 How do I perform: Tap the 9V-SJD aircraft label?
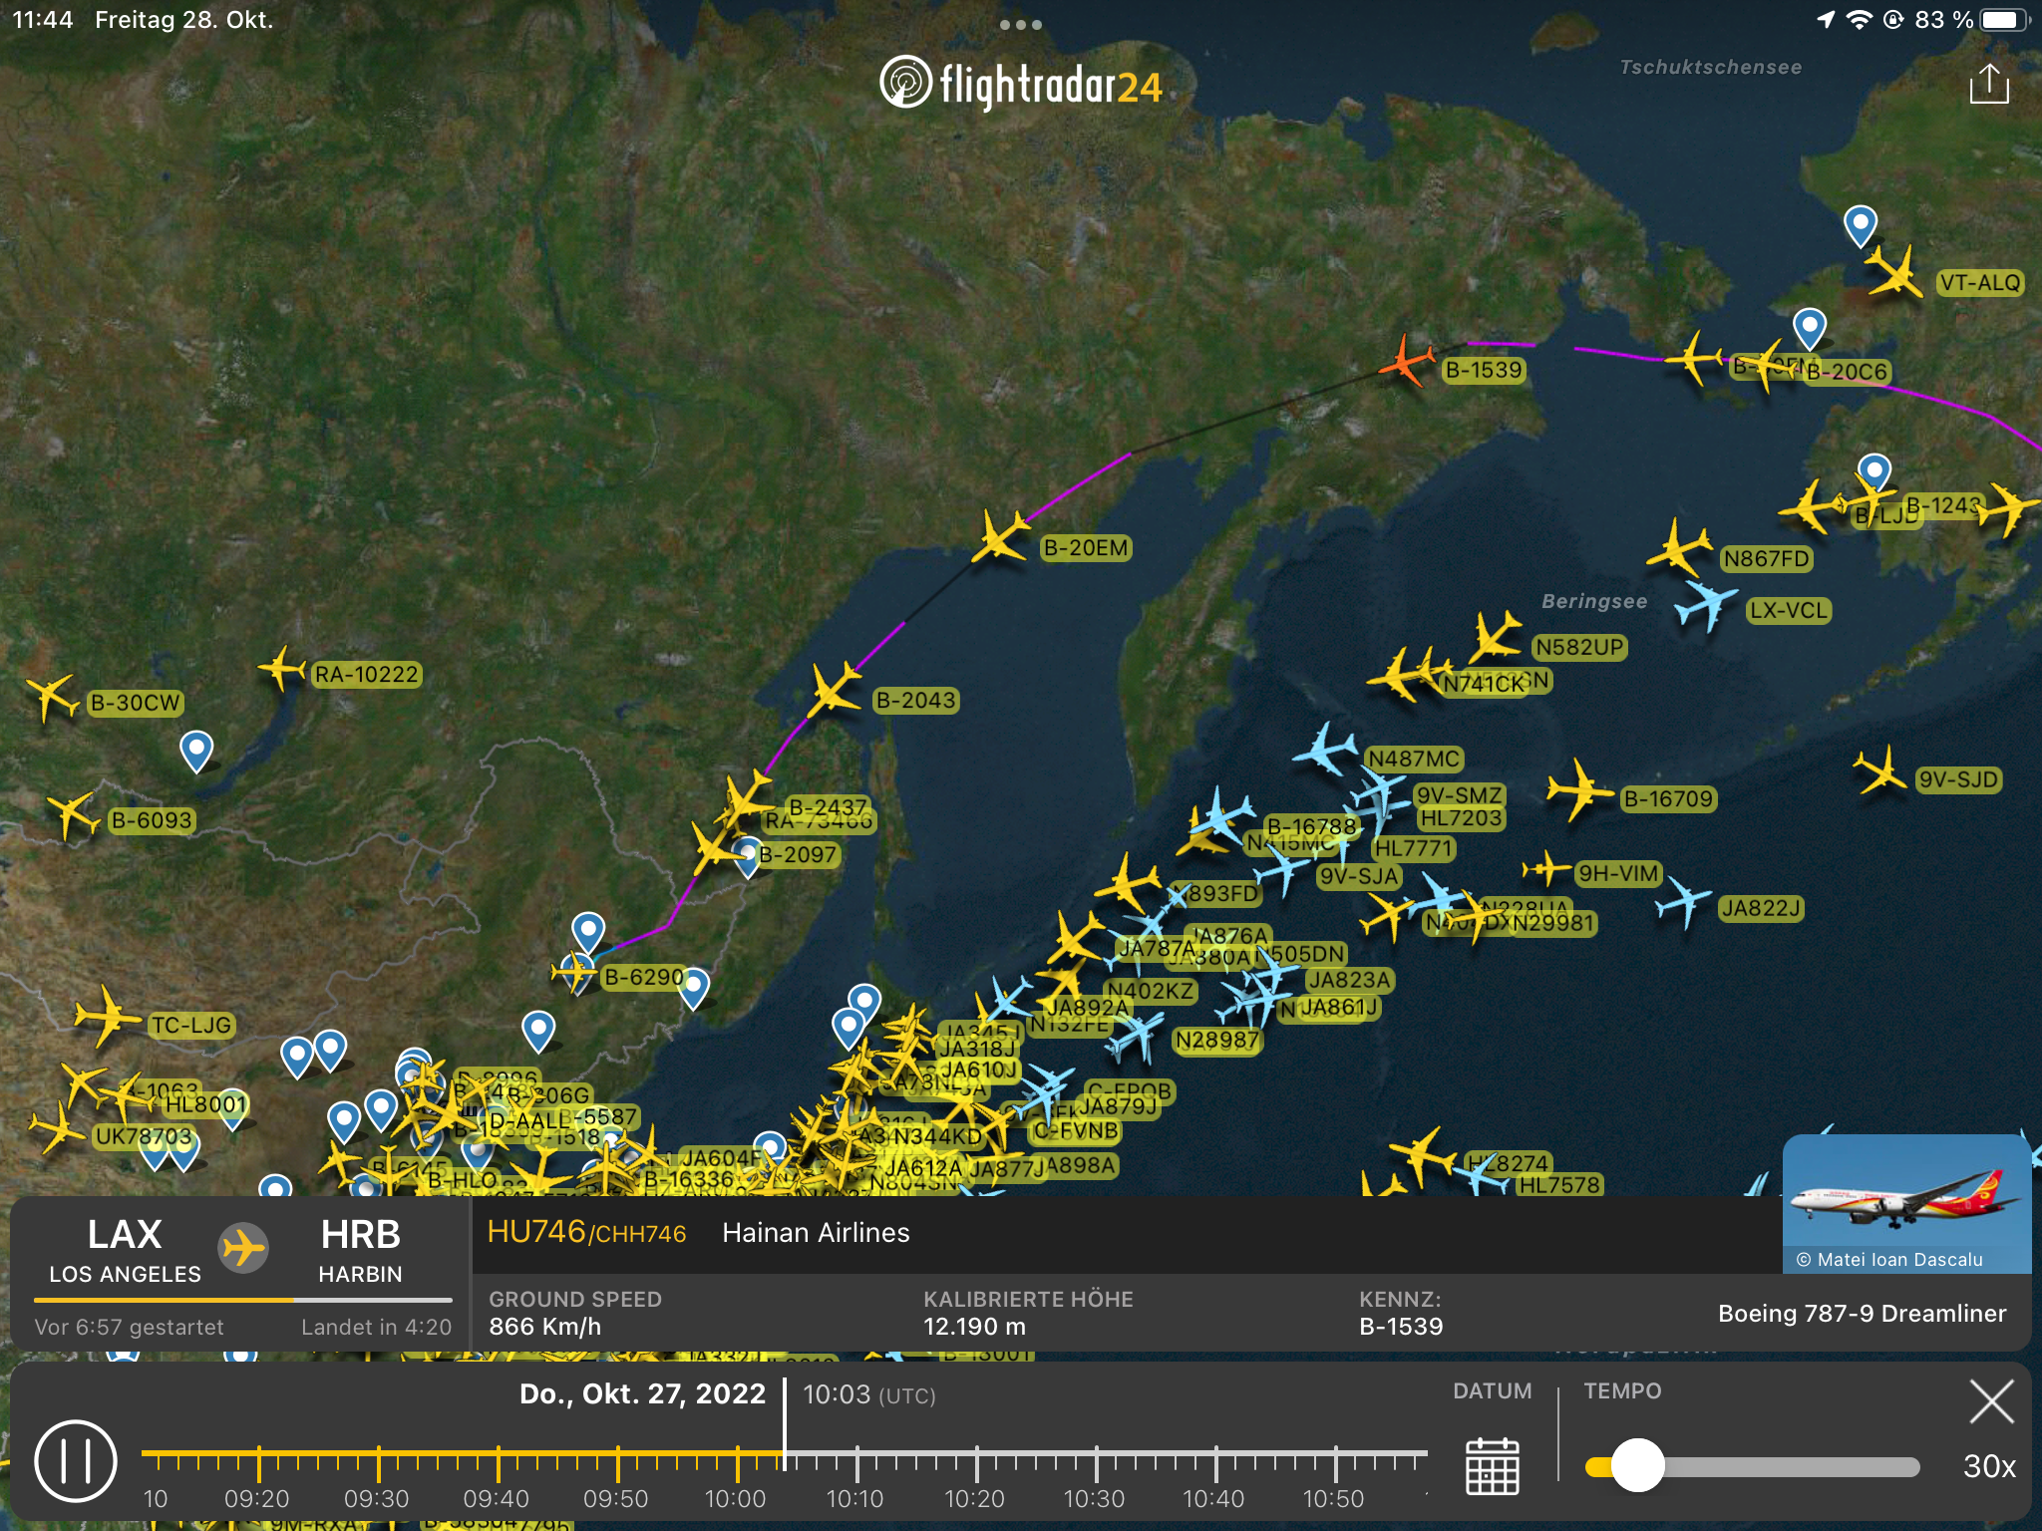click(1957, 779)
